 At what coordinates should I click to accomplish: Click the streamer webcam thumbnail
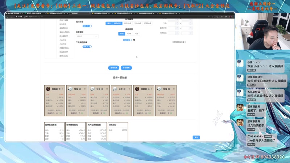coord(262,31)
